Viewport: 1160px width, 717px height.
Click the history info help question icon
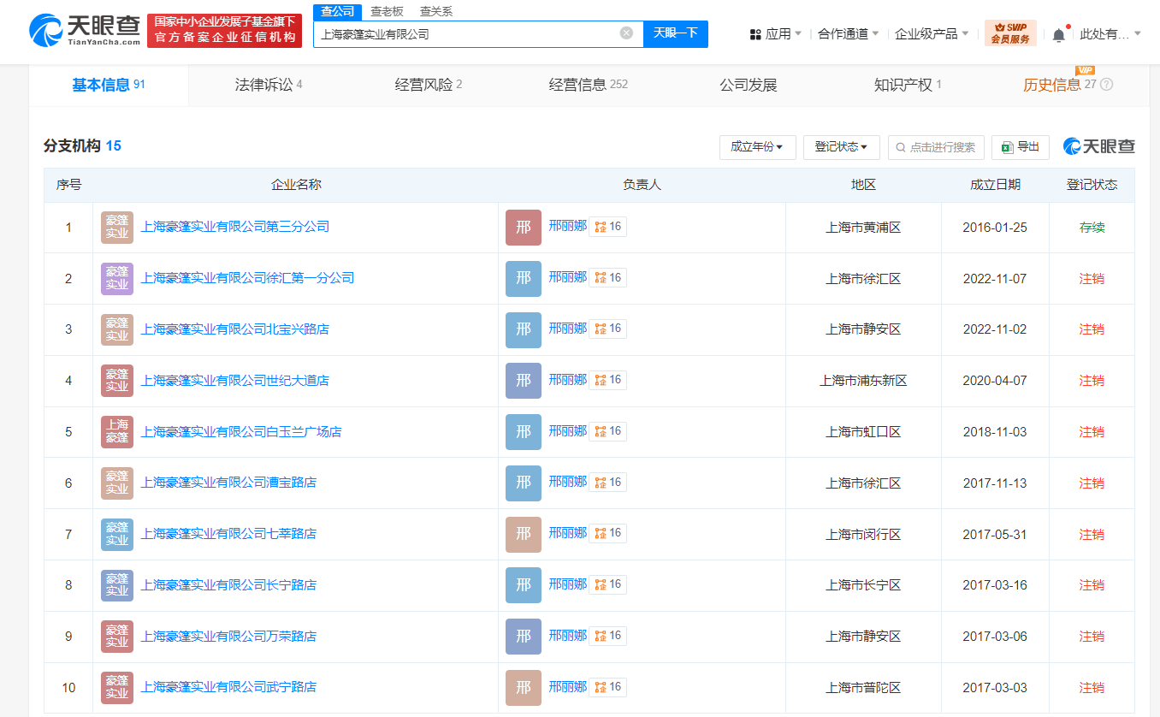tap(1106, 85)
